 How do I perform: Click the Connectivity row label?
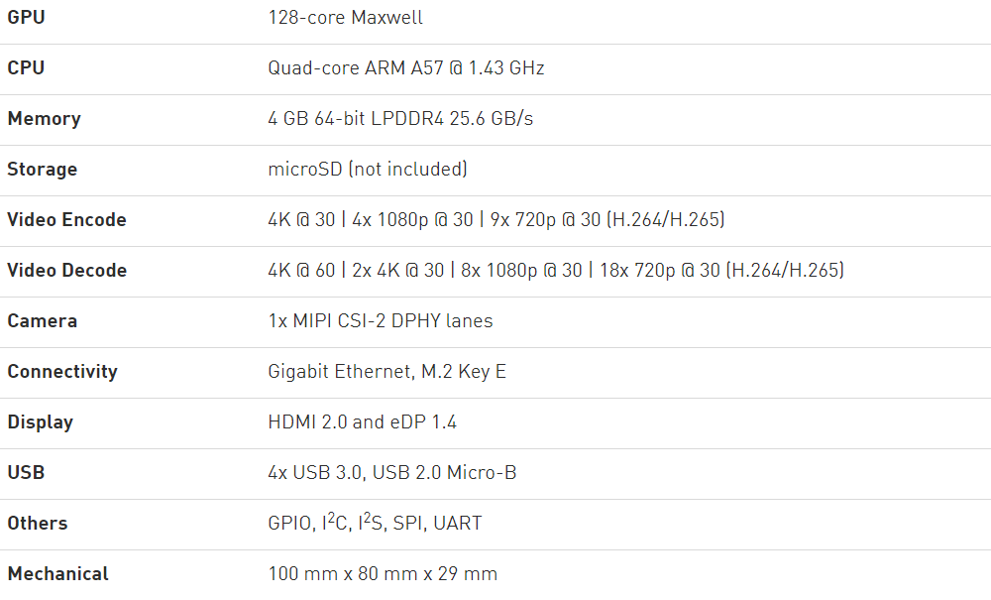point(62,372)
